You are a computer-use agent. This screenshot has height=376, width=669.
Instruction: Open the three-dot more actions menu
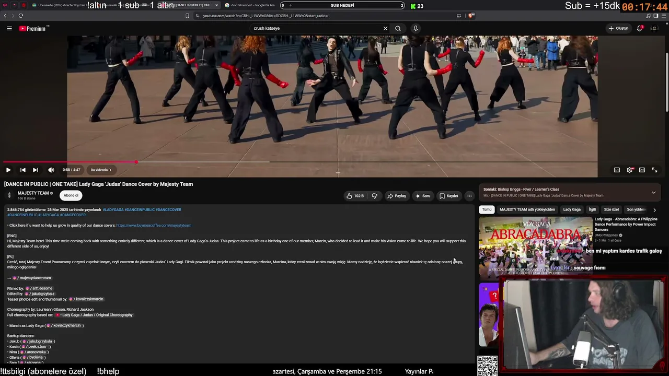[469, 196]
